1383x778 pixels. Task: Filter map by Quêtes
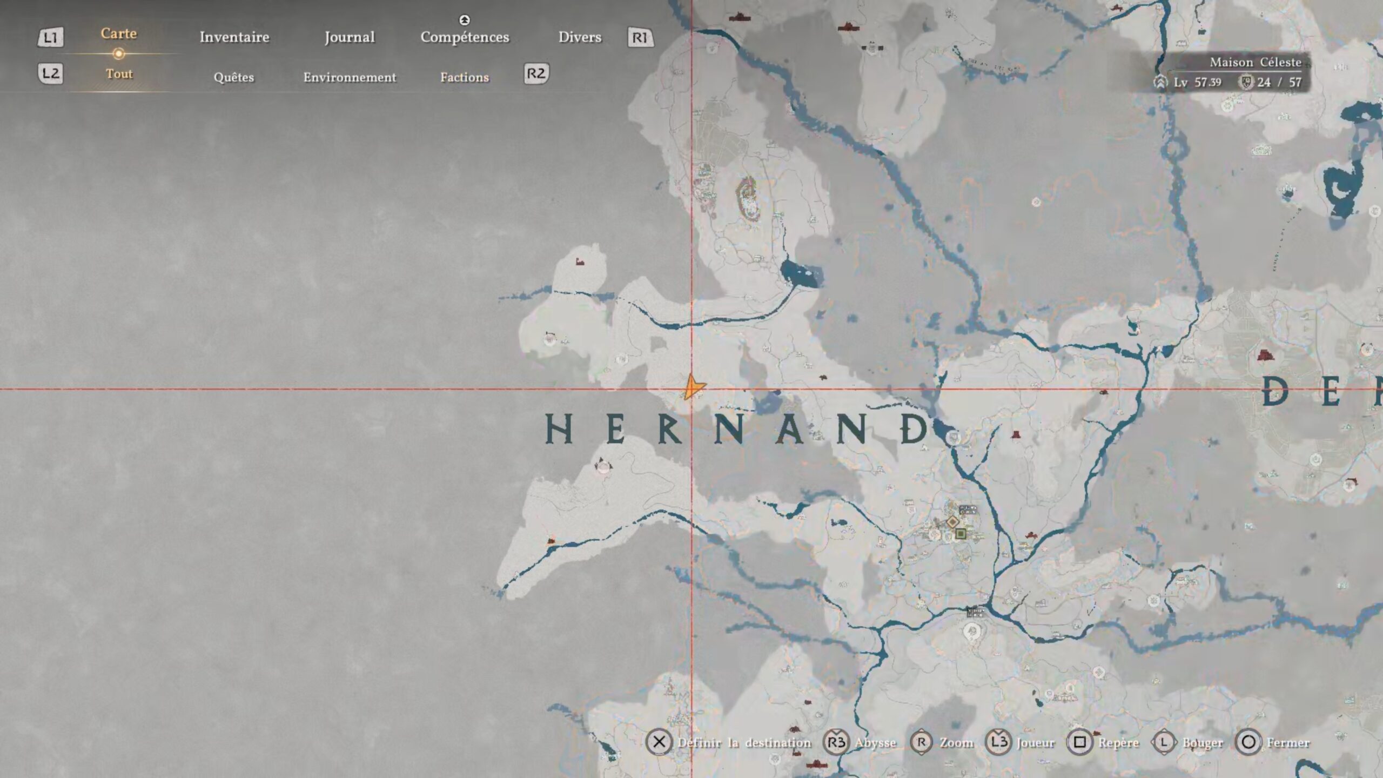[233, 77]
